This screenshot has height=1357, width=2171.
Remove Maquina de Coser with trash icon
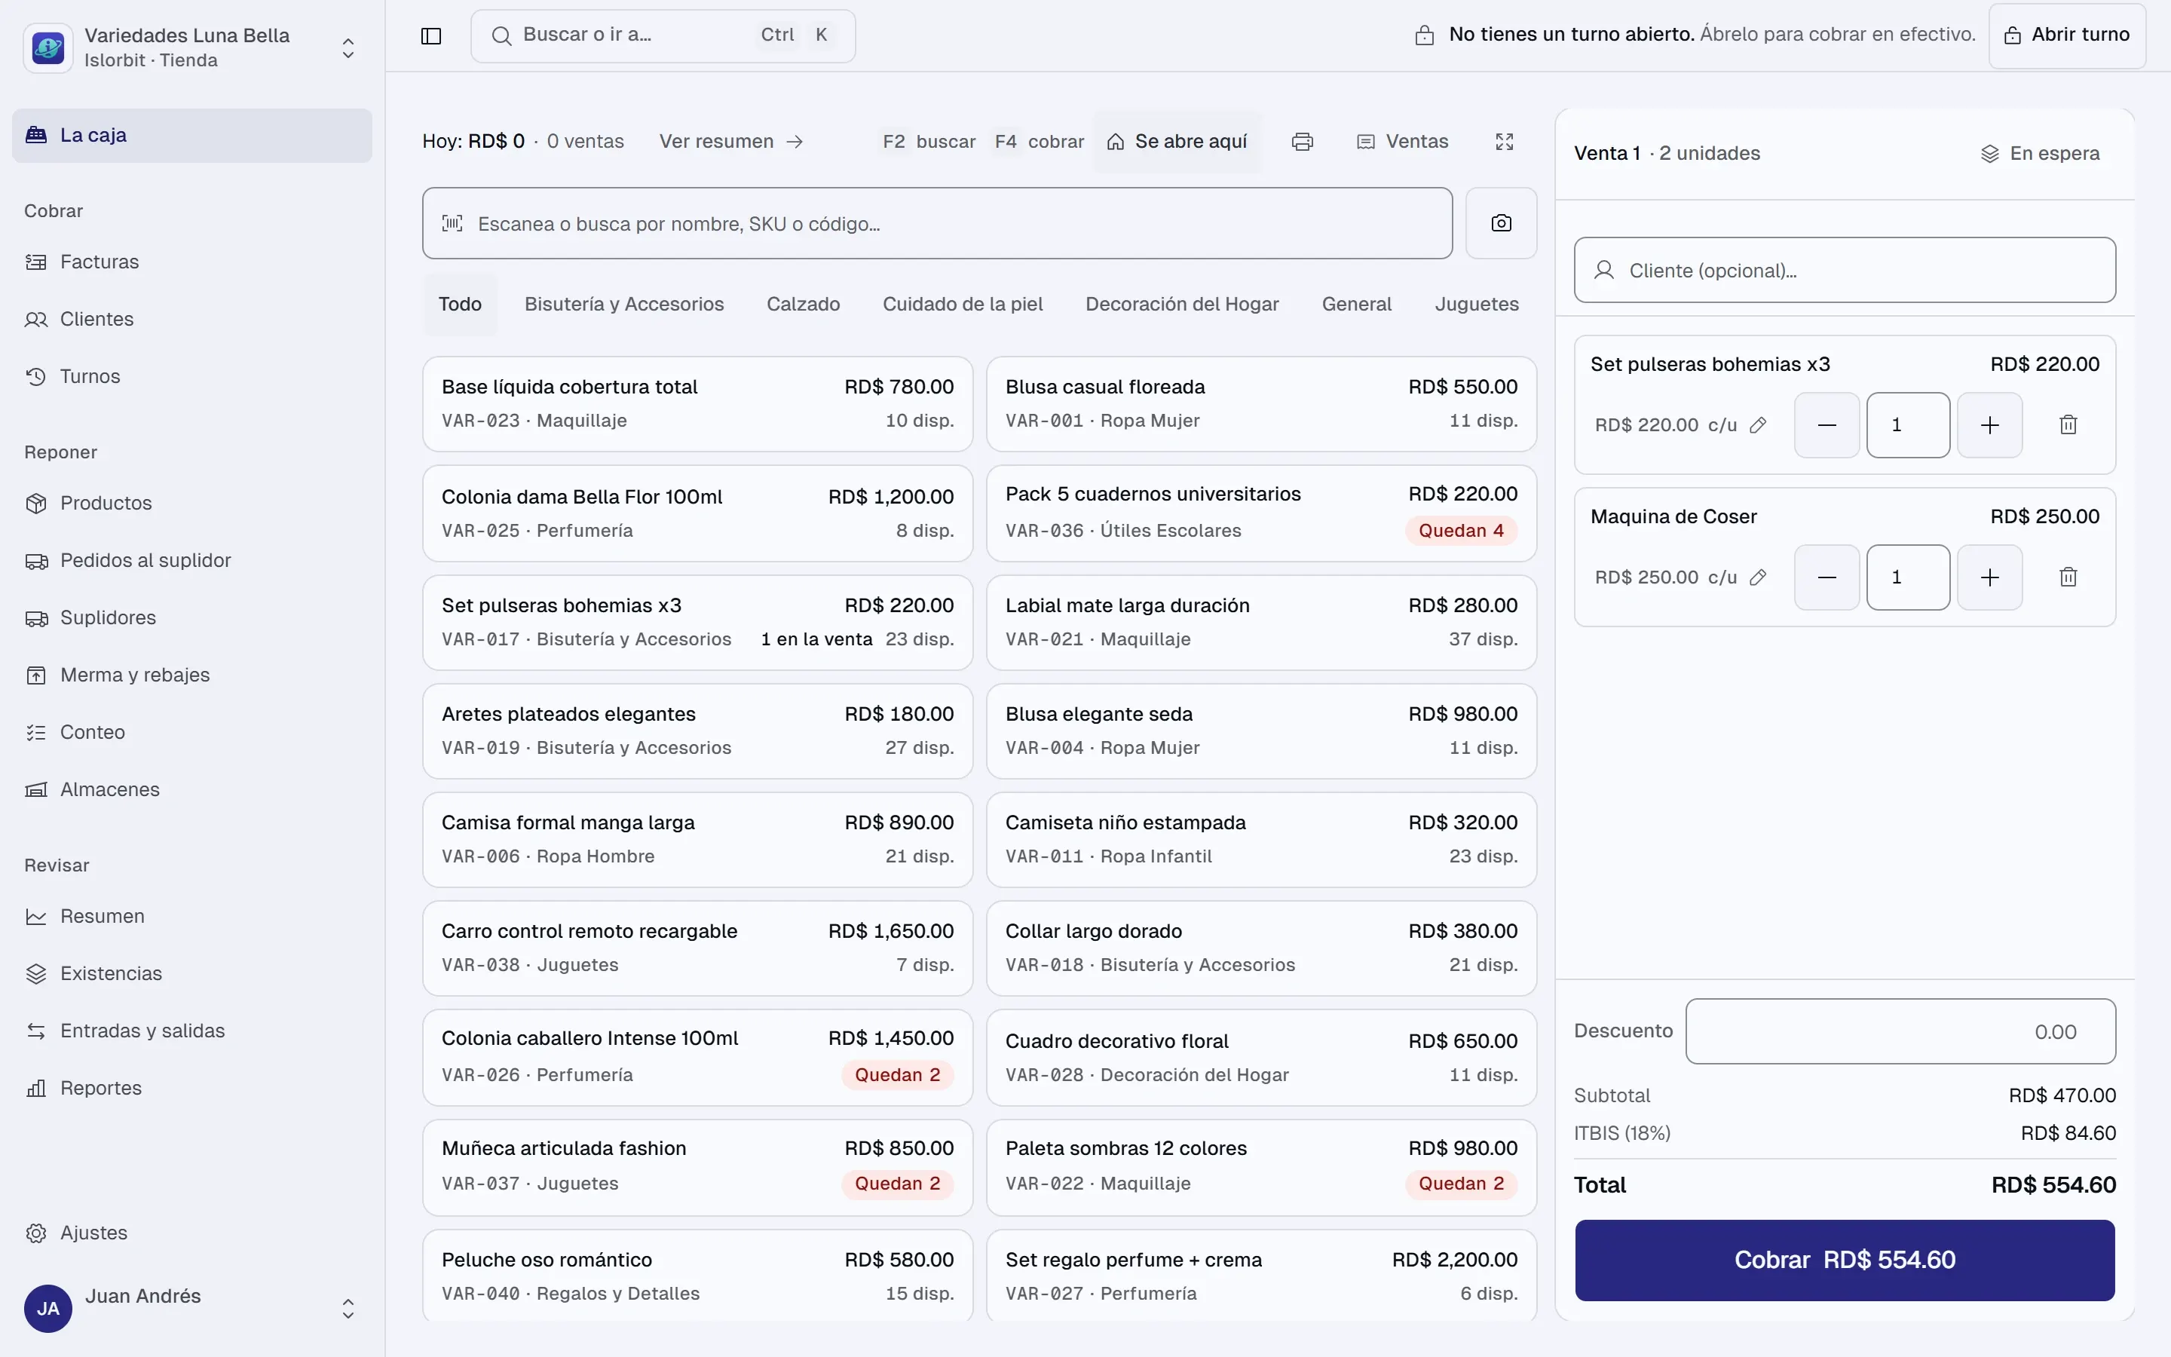2068,577
